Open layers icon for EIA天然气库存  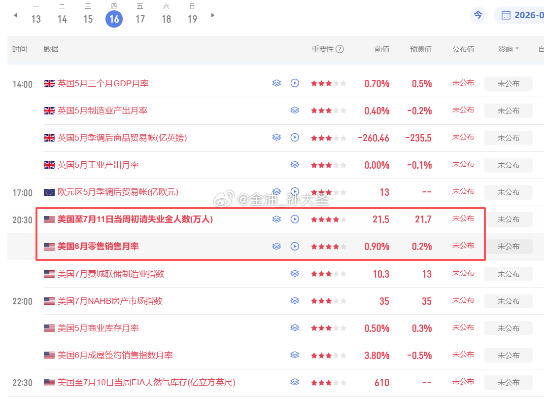tap(295, 382)
